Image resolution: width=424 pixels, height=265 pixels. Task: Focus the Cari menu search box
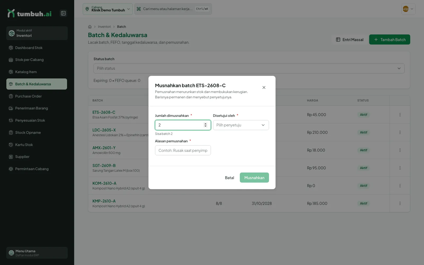click(x=173, y=9)
